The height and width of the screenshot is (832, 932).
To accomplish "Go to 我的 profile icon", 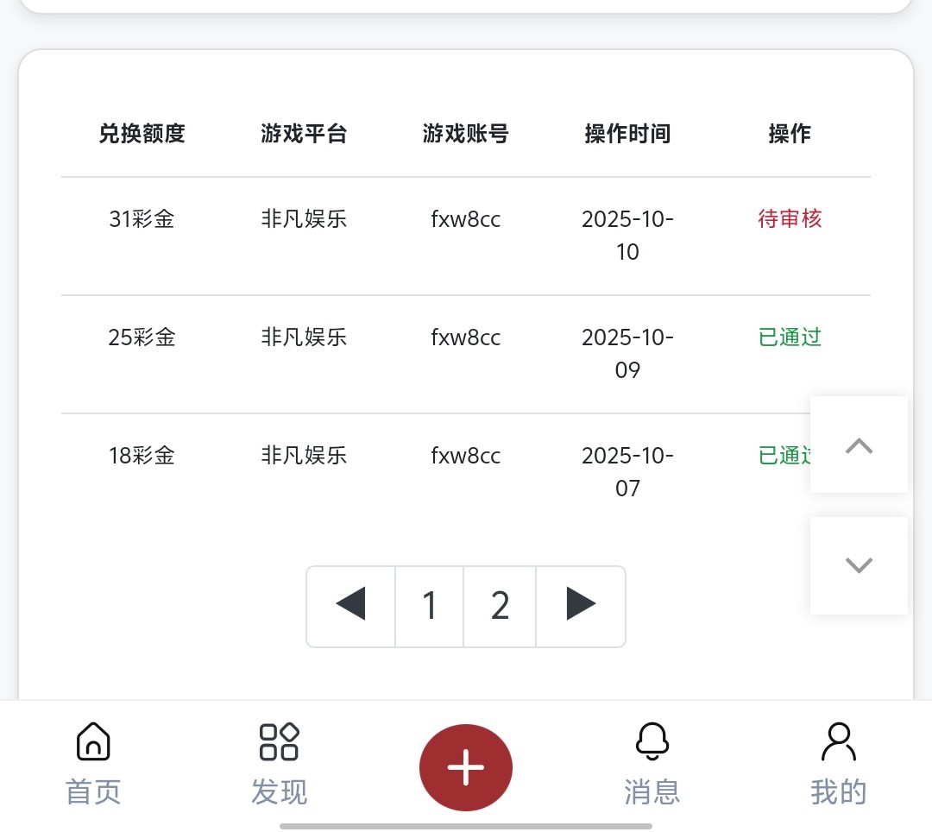I will [838, 742].
